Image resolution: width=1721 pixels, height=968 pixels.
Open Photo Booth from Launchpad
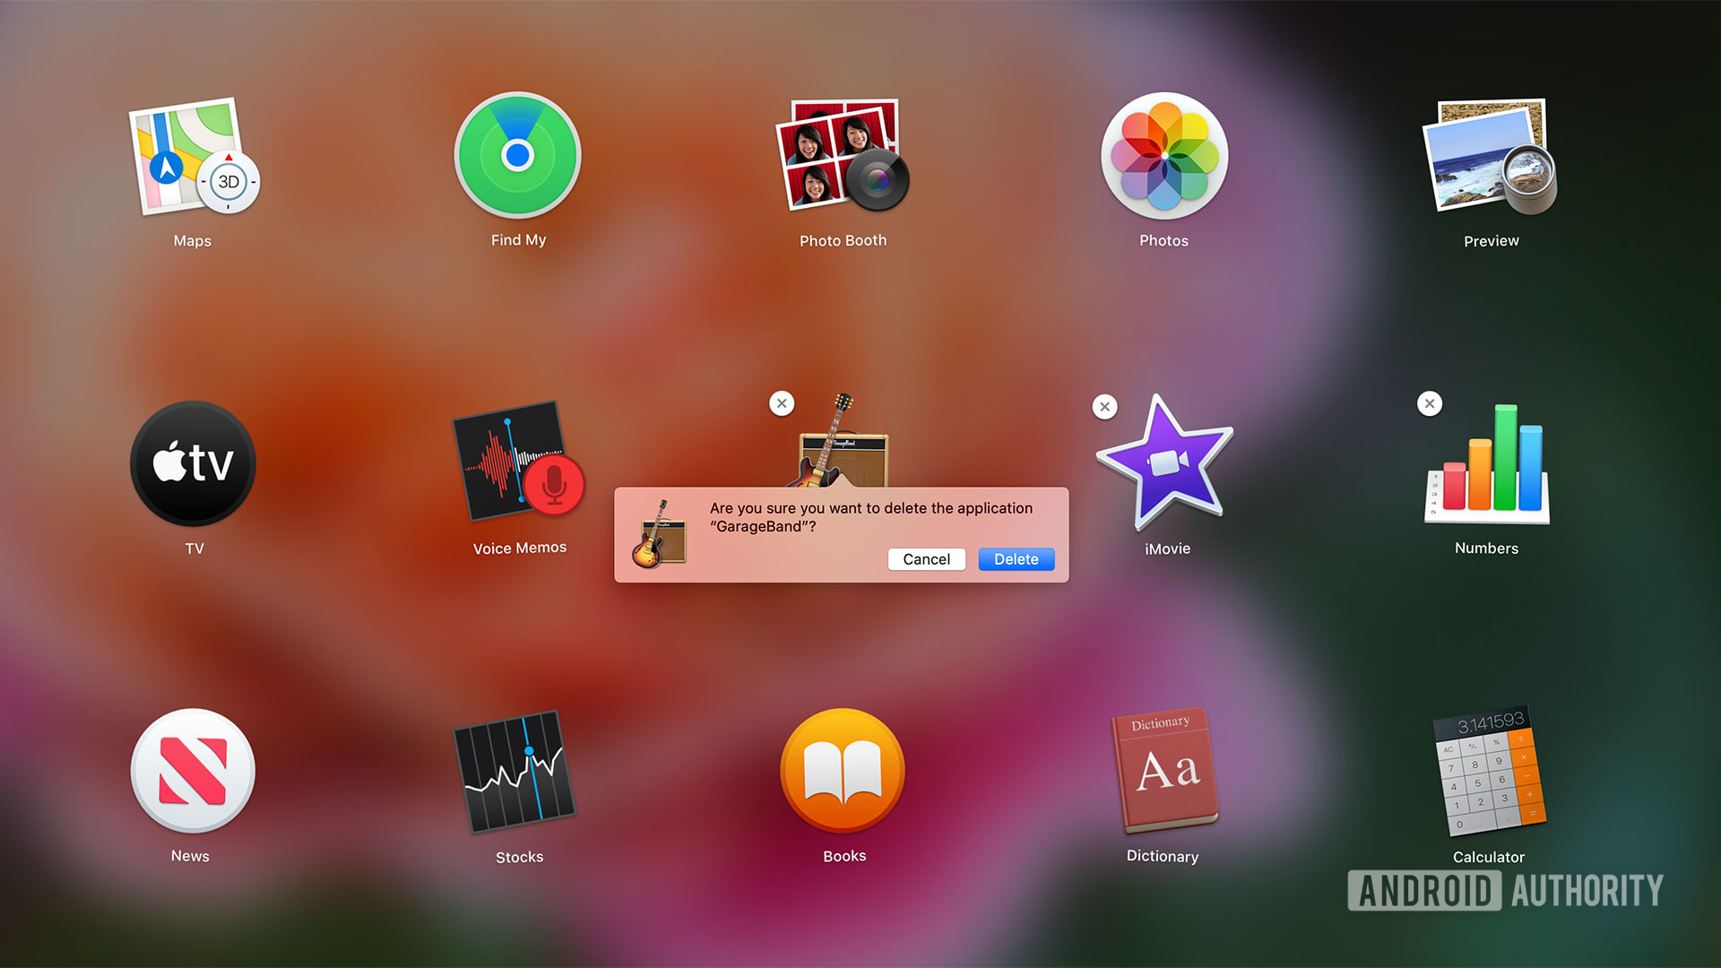pos(842,156)
